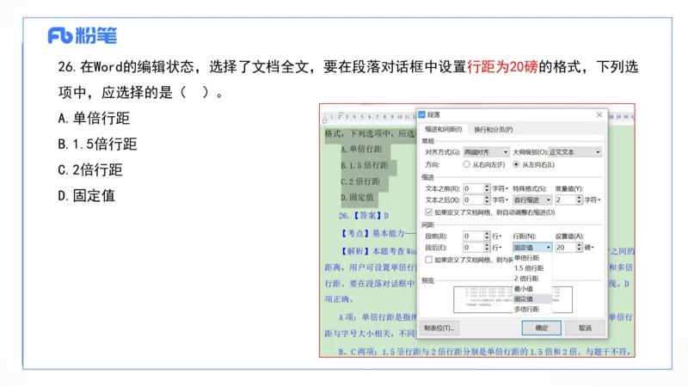Choose 固定值 in the line spacing list

[x=532, y=298]
